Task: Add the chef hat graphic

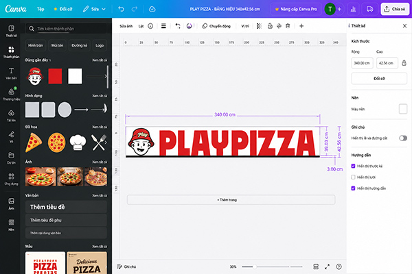Action: (78, 142)
